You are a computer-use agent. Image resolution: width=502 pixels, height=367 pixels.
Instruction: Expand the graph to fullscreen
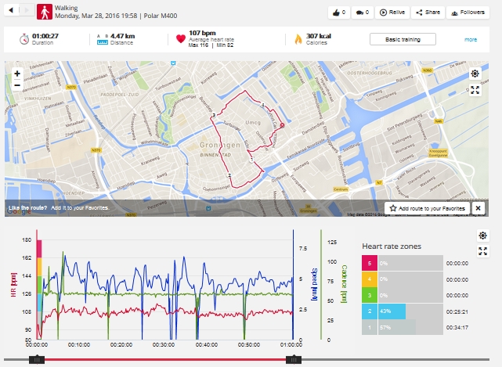(483, 251)
